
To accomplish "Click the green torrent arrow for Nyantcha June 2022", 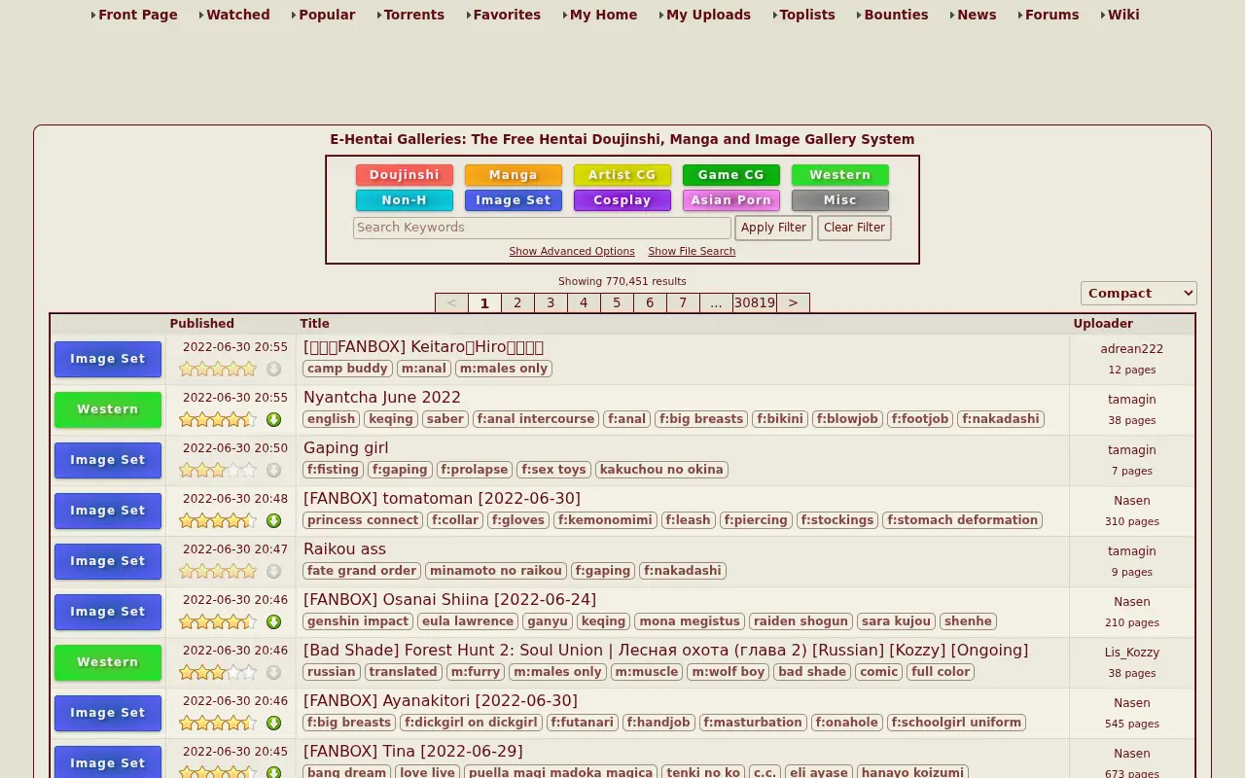I will 273,419.
